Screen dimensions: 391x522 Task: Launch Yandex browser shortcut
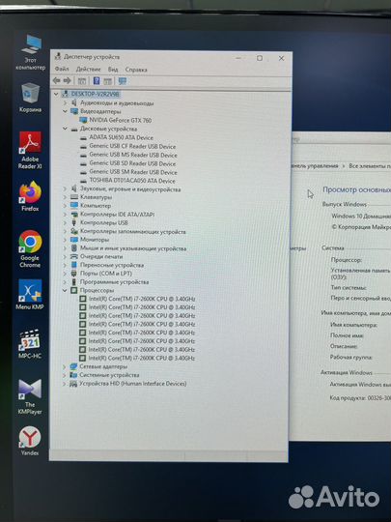click(x=30, y=441)
